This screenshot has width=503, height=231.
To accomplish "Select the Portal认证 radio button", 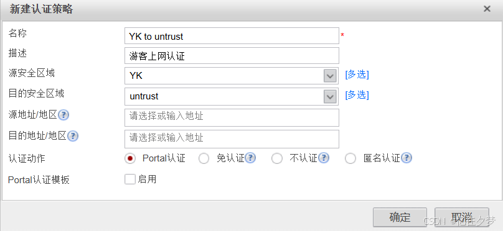I will click(x=130, y=158).
